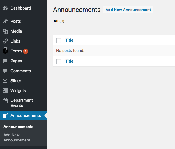Image resolution: width=175 pixels, height=149 pixels.
Task: Click the Media camera and music icon
Action: coord(5,31)
